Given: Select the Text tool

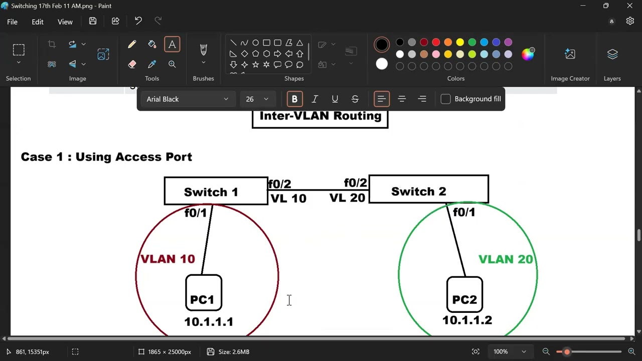Looking at the screenshot, I should (x=172, y=44).
